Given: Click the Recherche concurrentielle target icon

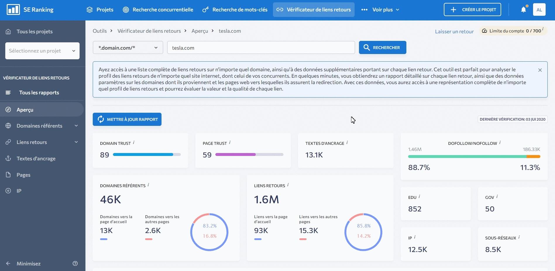Looking at the screenshot, I should click(126, 10).
